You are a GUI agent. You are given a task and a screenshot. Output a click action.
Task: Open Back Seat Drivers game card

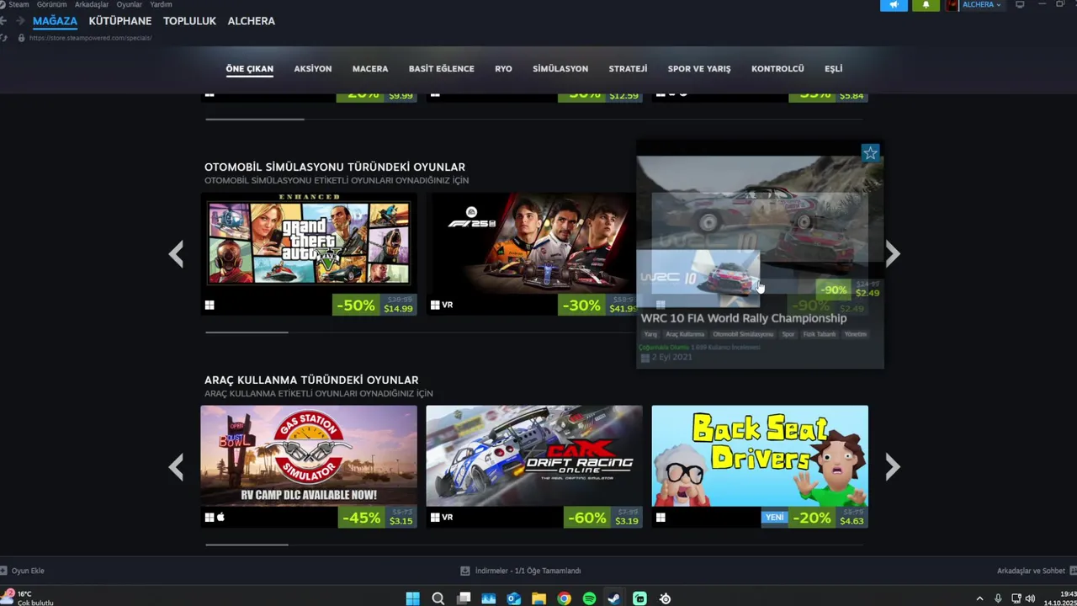[x=760, y=467]
